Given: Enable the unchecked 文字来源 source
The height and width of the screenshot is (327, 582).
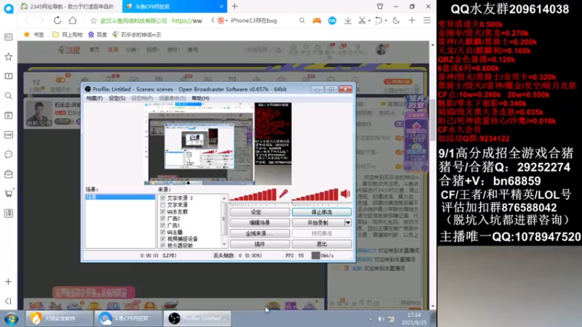Looking at the screenshot, I should coord(162,205).
